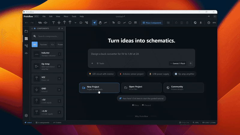
Task: Open the File menu
Action: point(44,16)
